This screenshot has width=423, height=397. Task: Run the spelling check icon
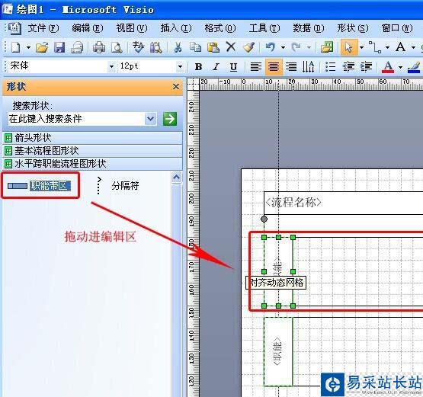[x=138, y=47]
